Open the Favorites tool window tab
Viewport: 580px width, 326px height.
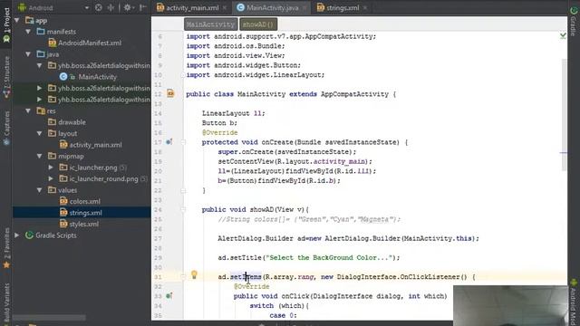[6, 248]
